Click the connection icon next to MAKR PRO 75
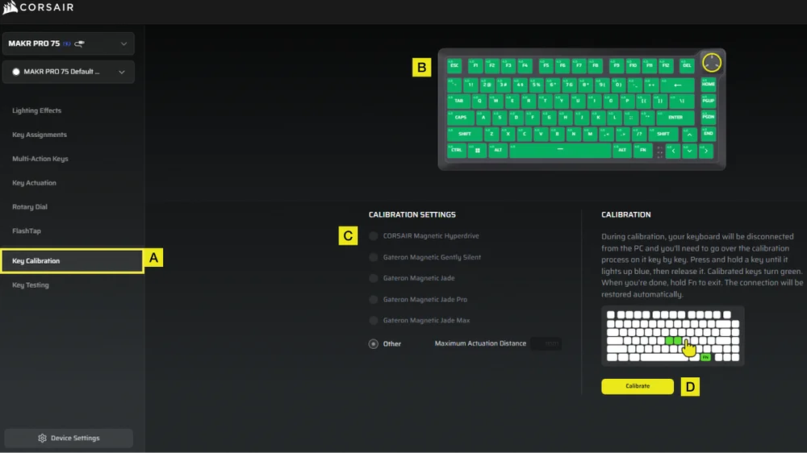Viewport: 807px width, 453px height. [x=79, y=44]
